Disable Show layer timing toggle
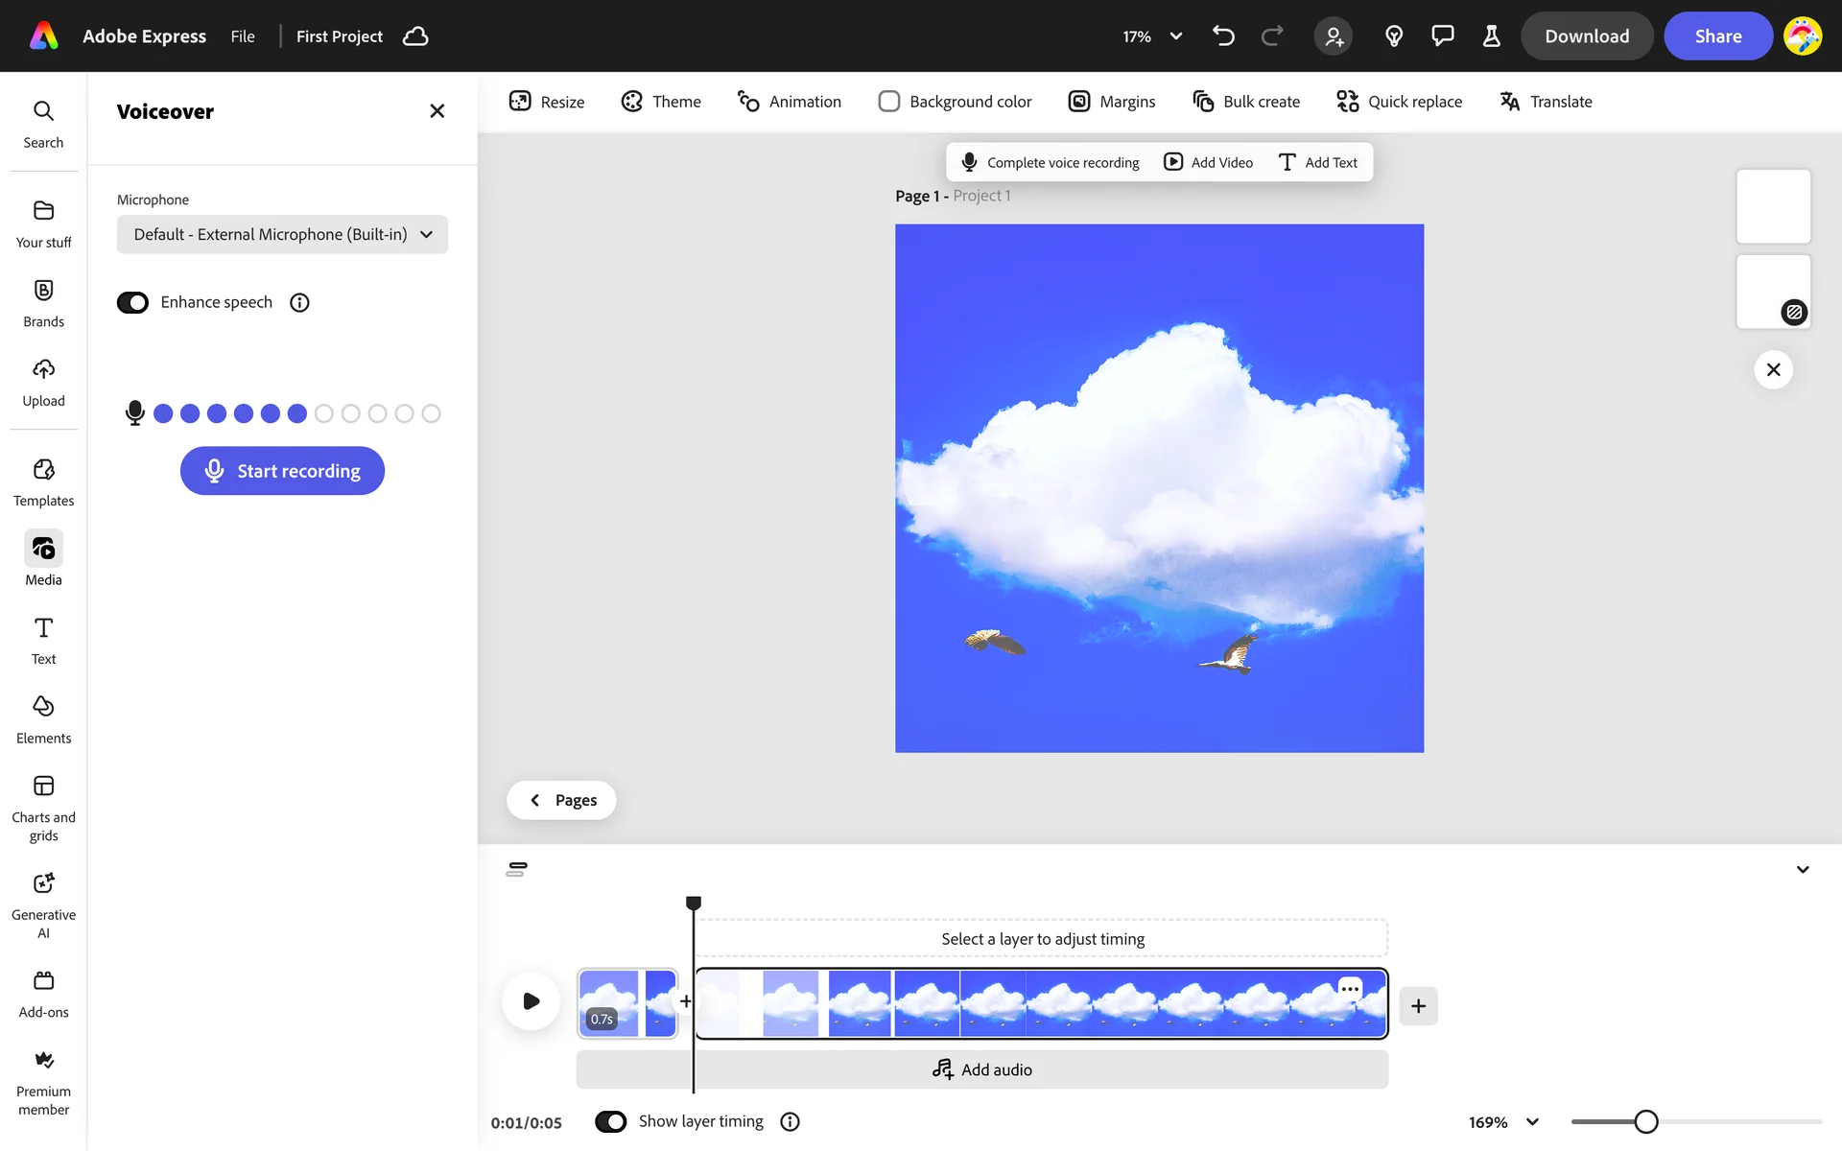Viewport: 1842px width, 1151px height. 610,1121
